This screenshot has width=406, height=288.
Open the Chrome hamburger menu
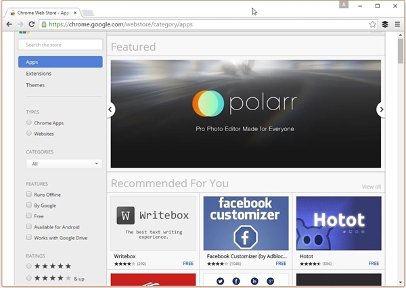tap(397, 24)
